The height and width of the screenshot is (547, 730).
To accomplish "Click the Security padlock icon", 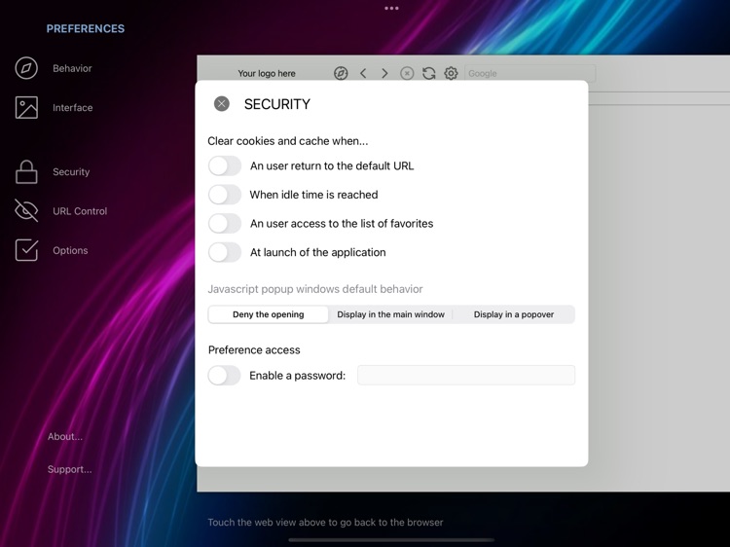I will tap(26, 171).
